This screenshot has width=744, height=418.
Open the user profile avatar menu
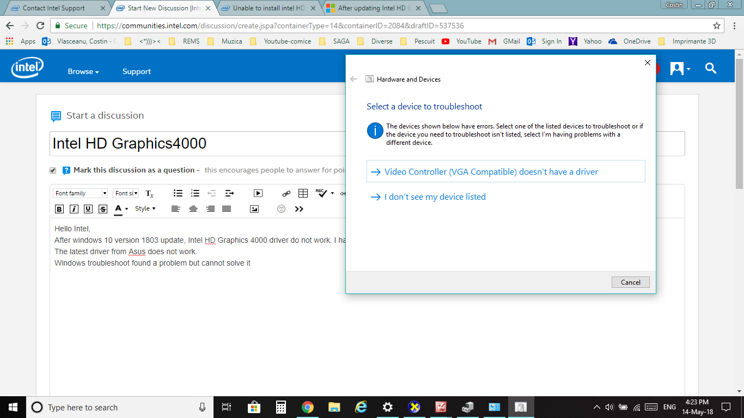click(680, 69)
